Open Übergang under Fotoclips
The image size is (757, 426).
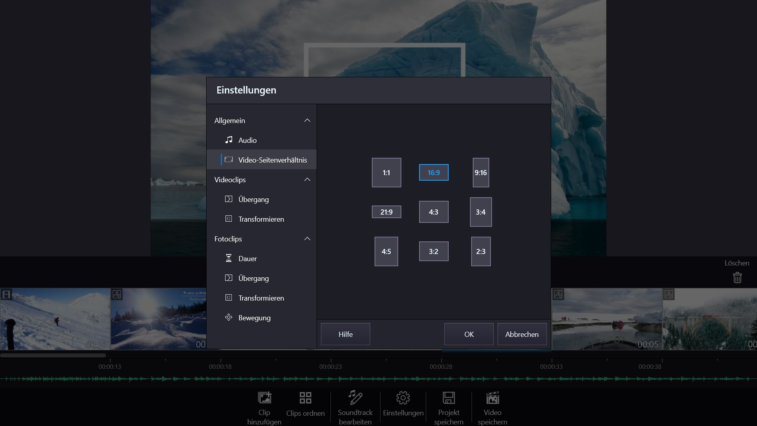point(261,278)
